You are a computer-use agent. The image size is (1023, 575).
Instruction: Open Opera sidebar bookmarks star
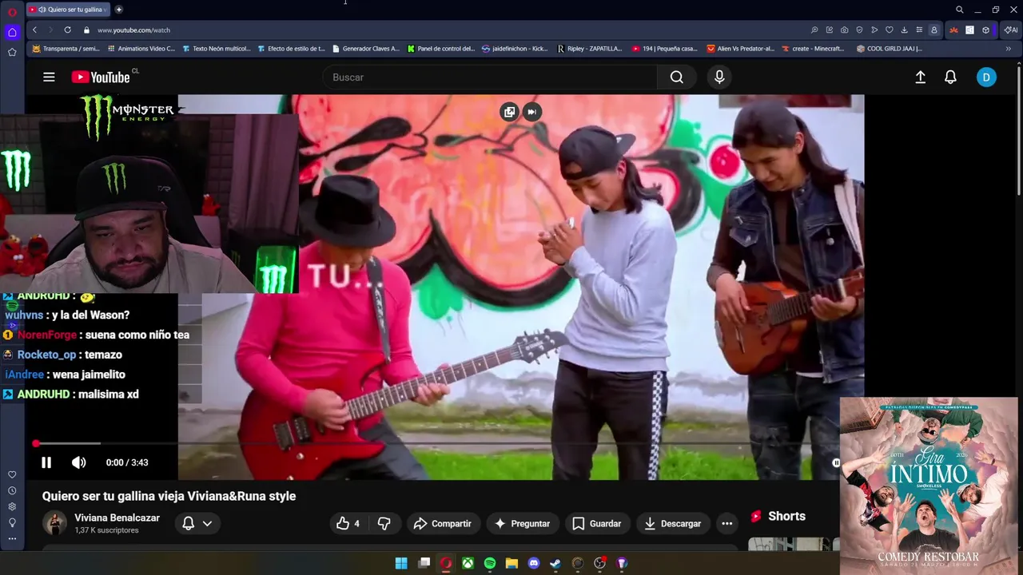coord(12,52)
